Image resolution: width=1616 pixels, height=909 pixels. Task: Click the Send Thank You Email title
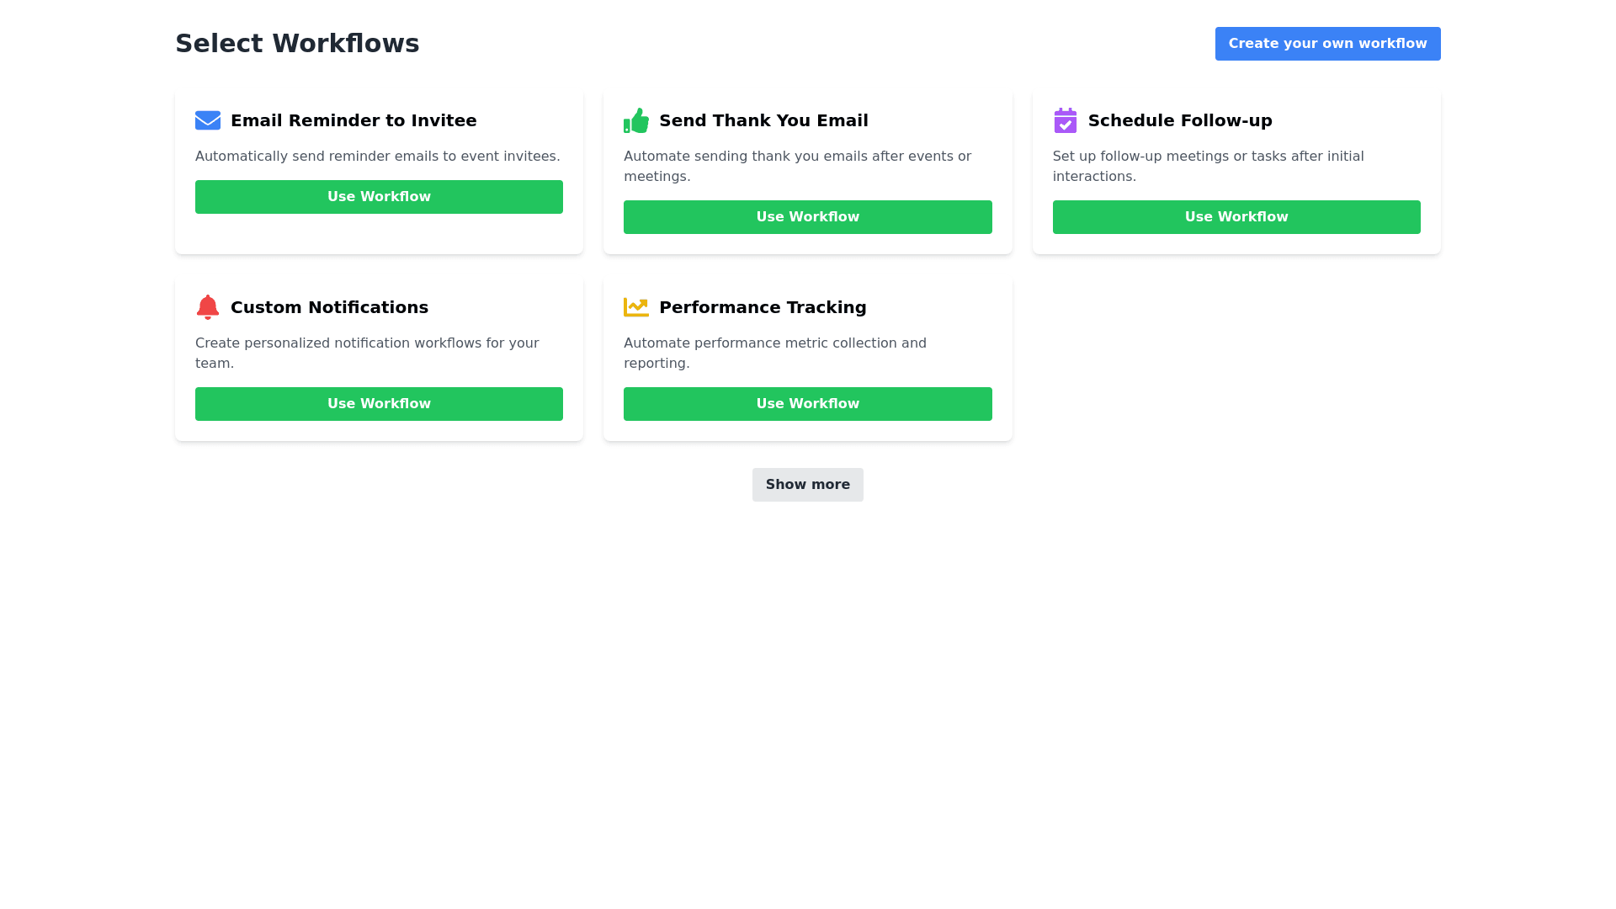tap(763, 120)
